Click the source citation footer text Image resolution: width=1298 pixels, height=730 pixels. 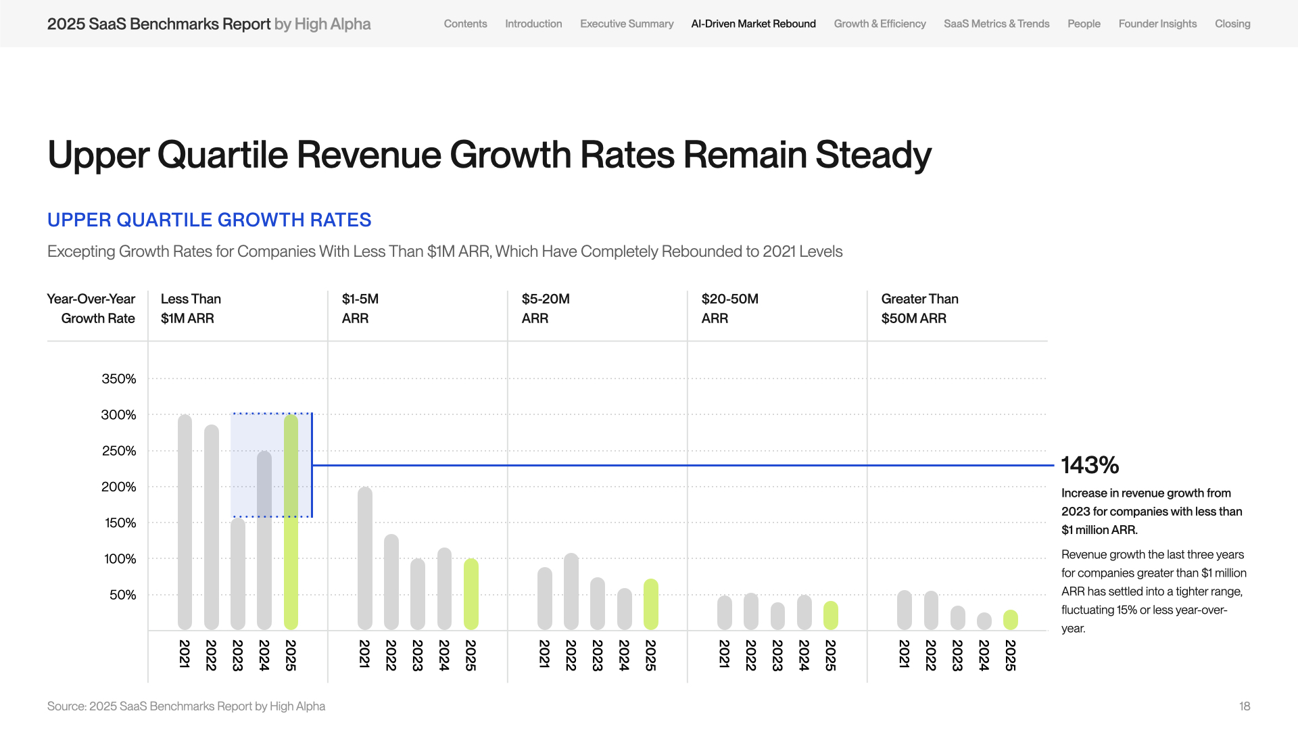click(186, 706)
